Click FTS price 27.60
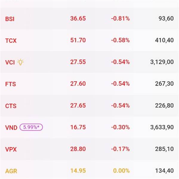Screen dimensions: 179x179 (x=78, y=84)
